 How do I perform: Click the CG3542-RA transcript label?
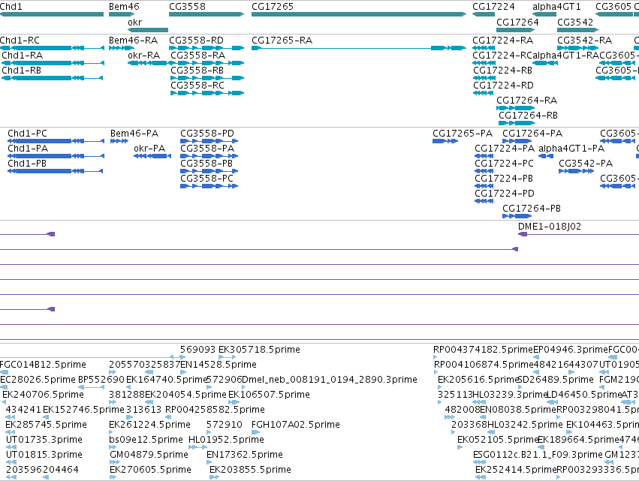click(x=584, y=41)
